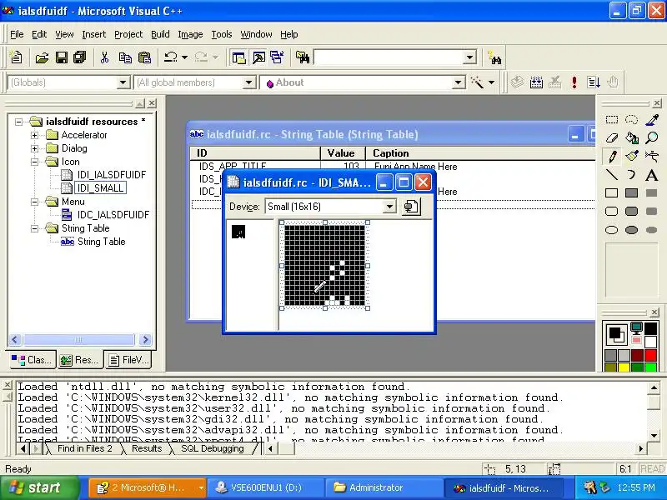Select the Brush tool
Viewport: 667px width, 500px height.
(x=632, y=156)
